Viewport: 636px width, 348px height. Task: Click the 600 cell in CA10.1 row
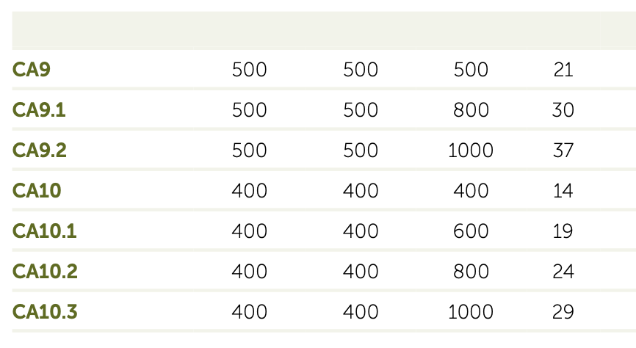click(x=471, y=231)
